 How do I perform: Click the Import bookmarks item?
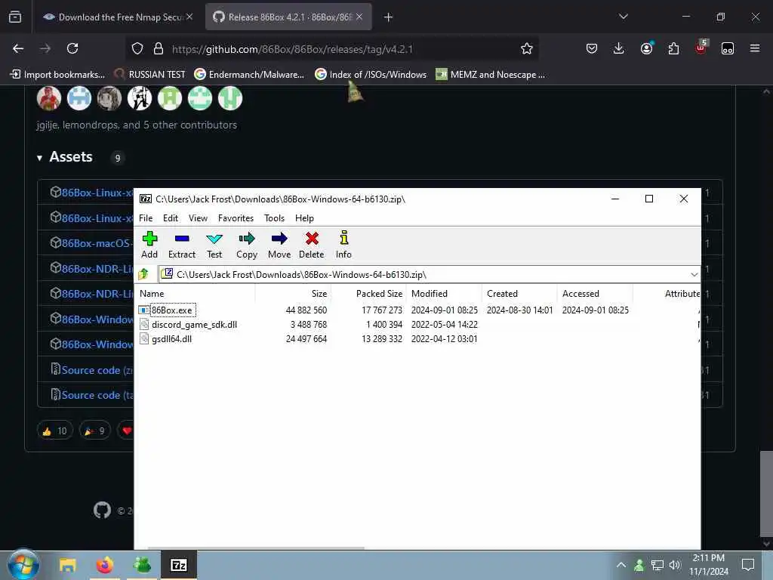[x=57, y=75]
